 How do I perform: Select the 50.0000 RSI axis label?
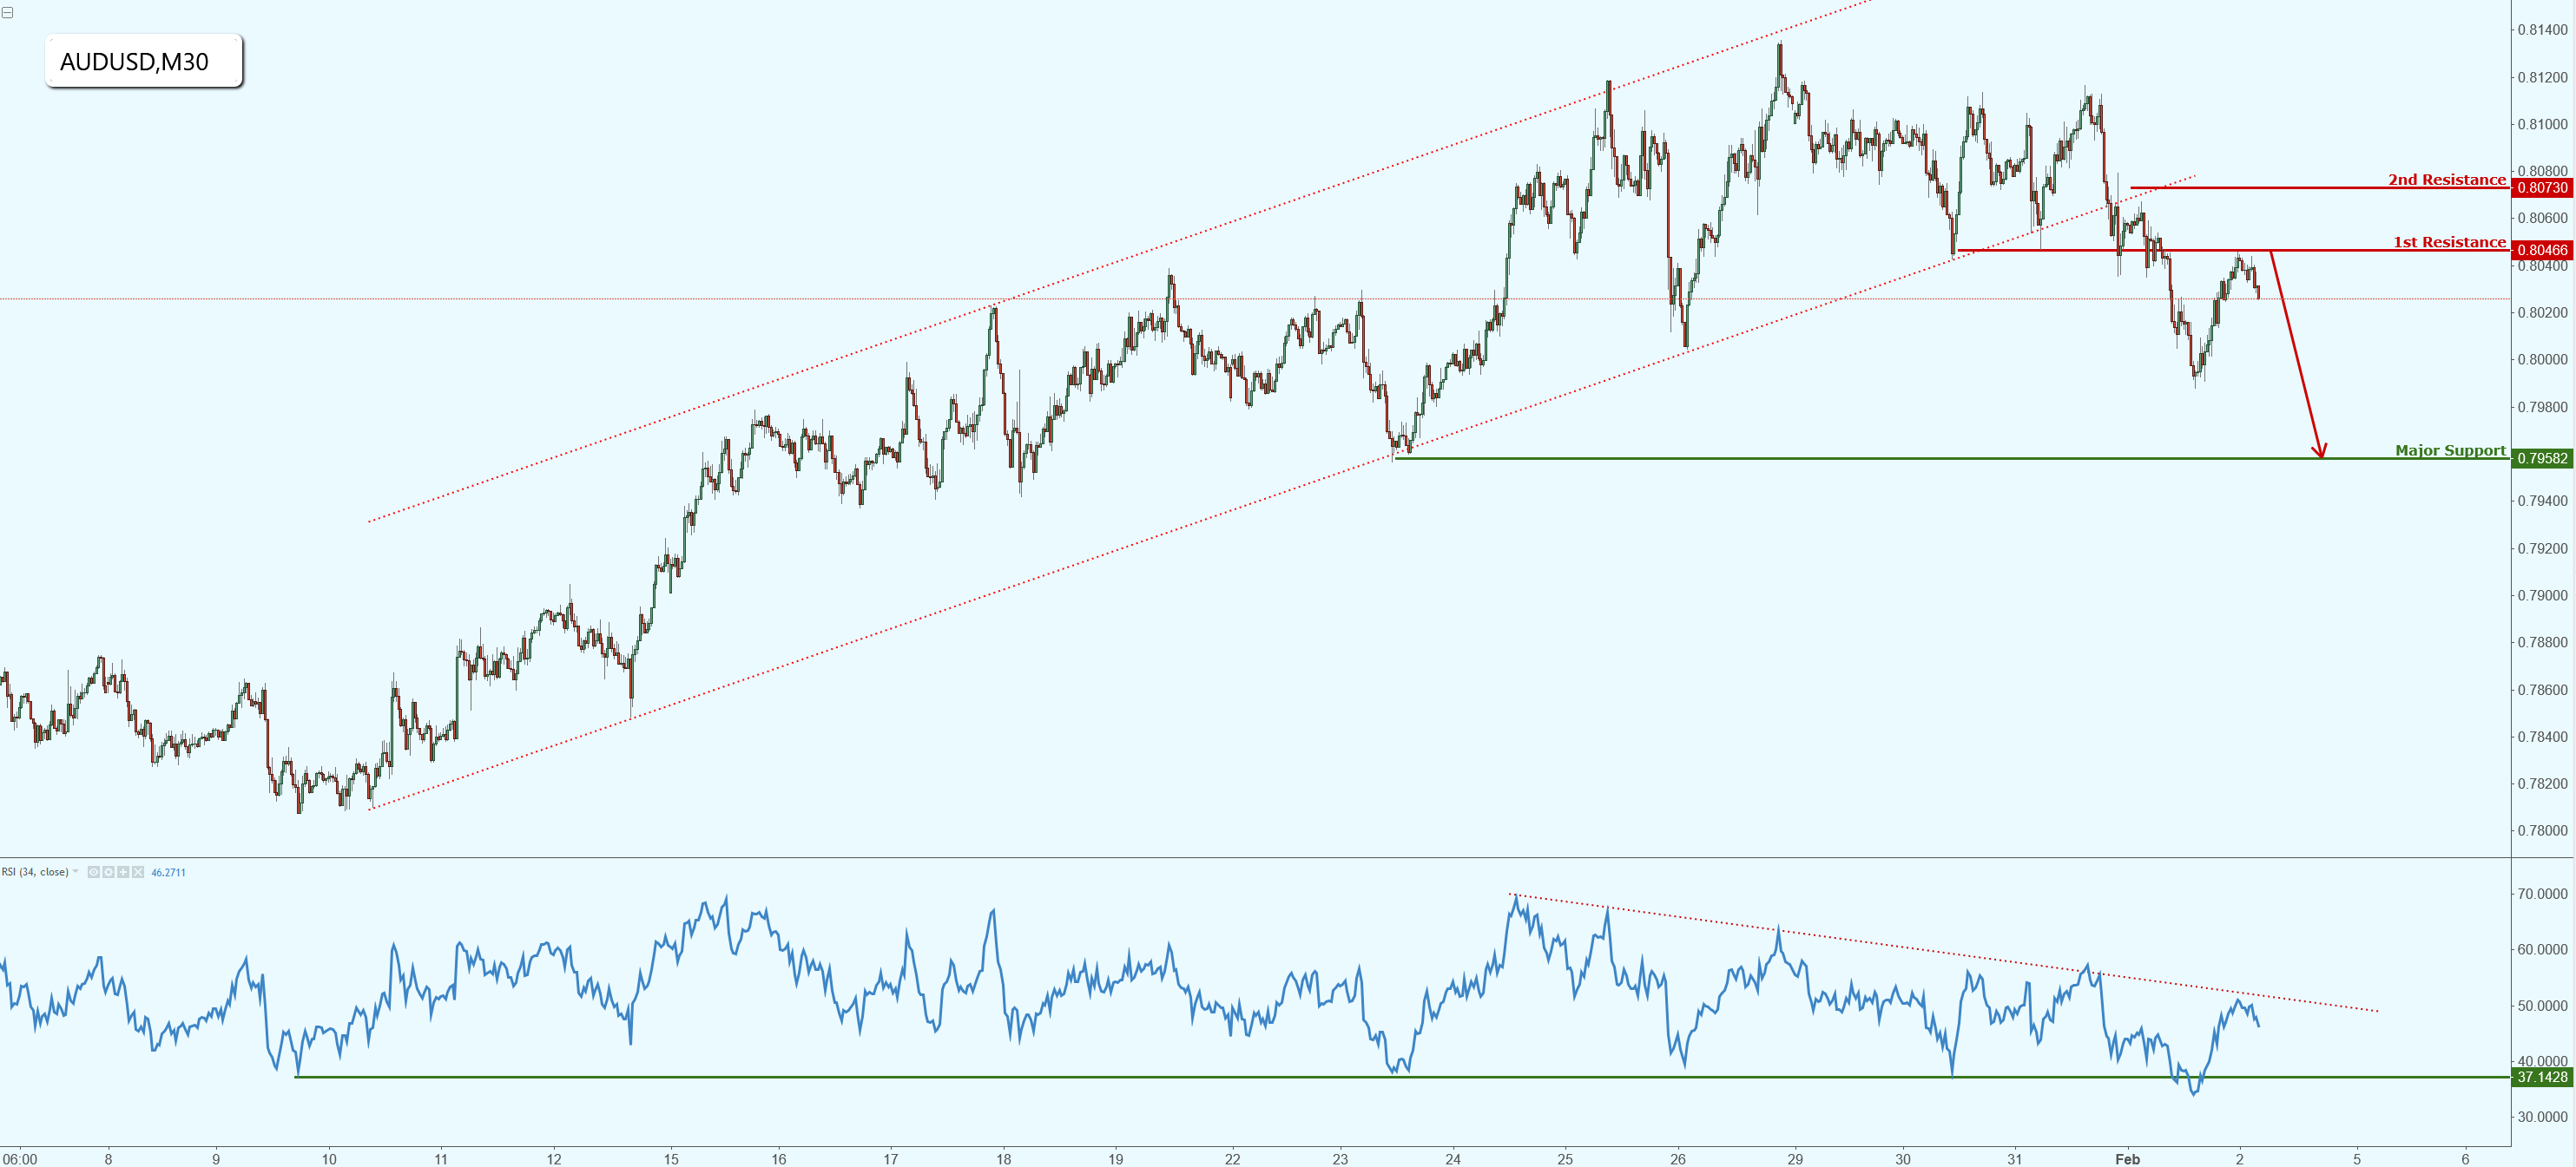coord(2542,1005)
